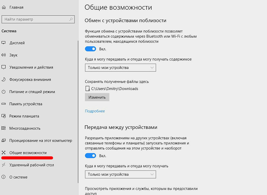The image size is (267, 195).
Task: Click the Home icon next to Главная
Action: (x=4, y=7)
